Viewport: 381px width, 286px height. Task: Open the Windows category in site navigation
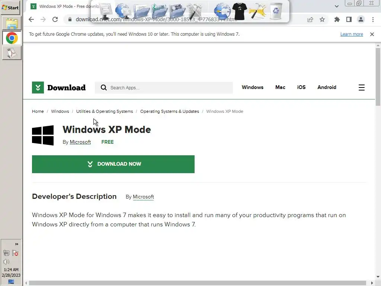(253, 87)
